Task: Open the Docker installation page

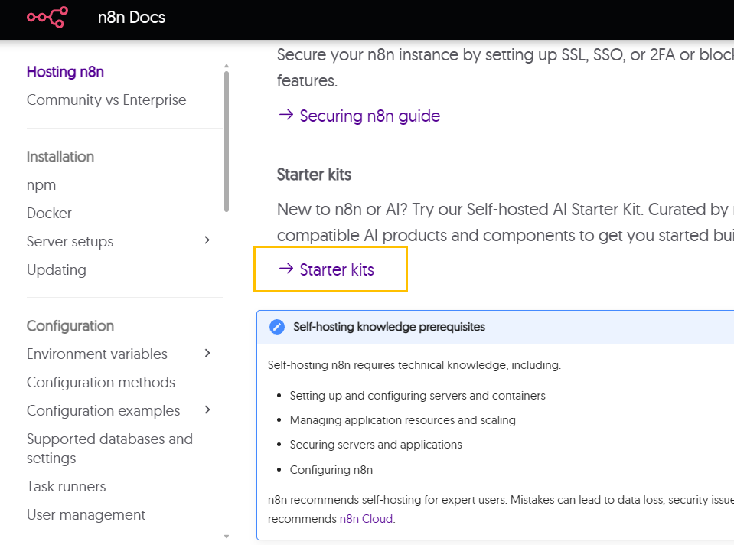Action: click(49, 214)
